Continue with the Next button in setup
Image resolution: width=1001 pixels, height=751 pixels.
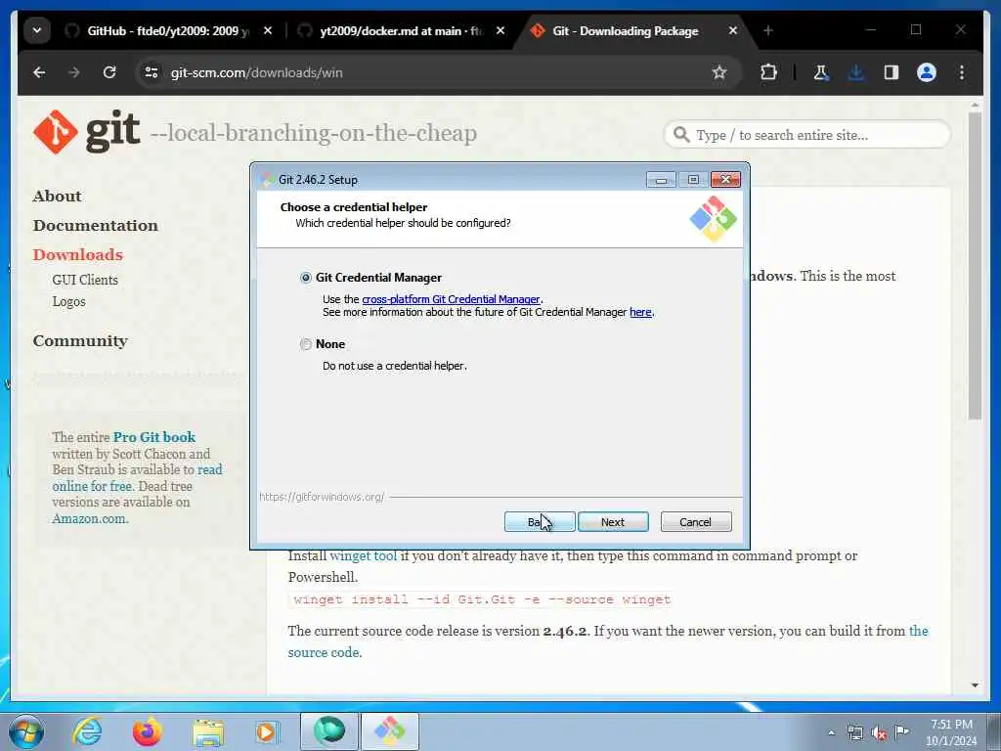pyautogui.click(x=613, y=522)
